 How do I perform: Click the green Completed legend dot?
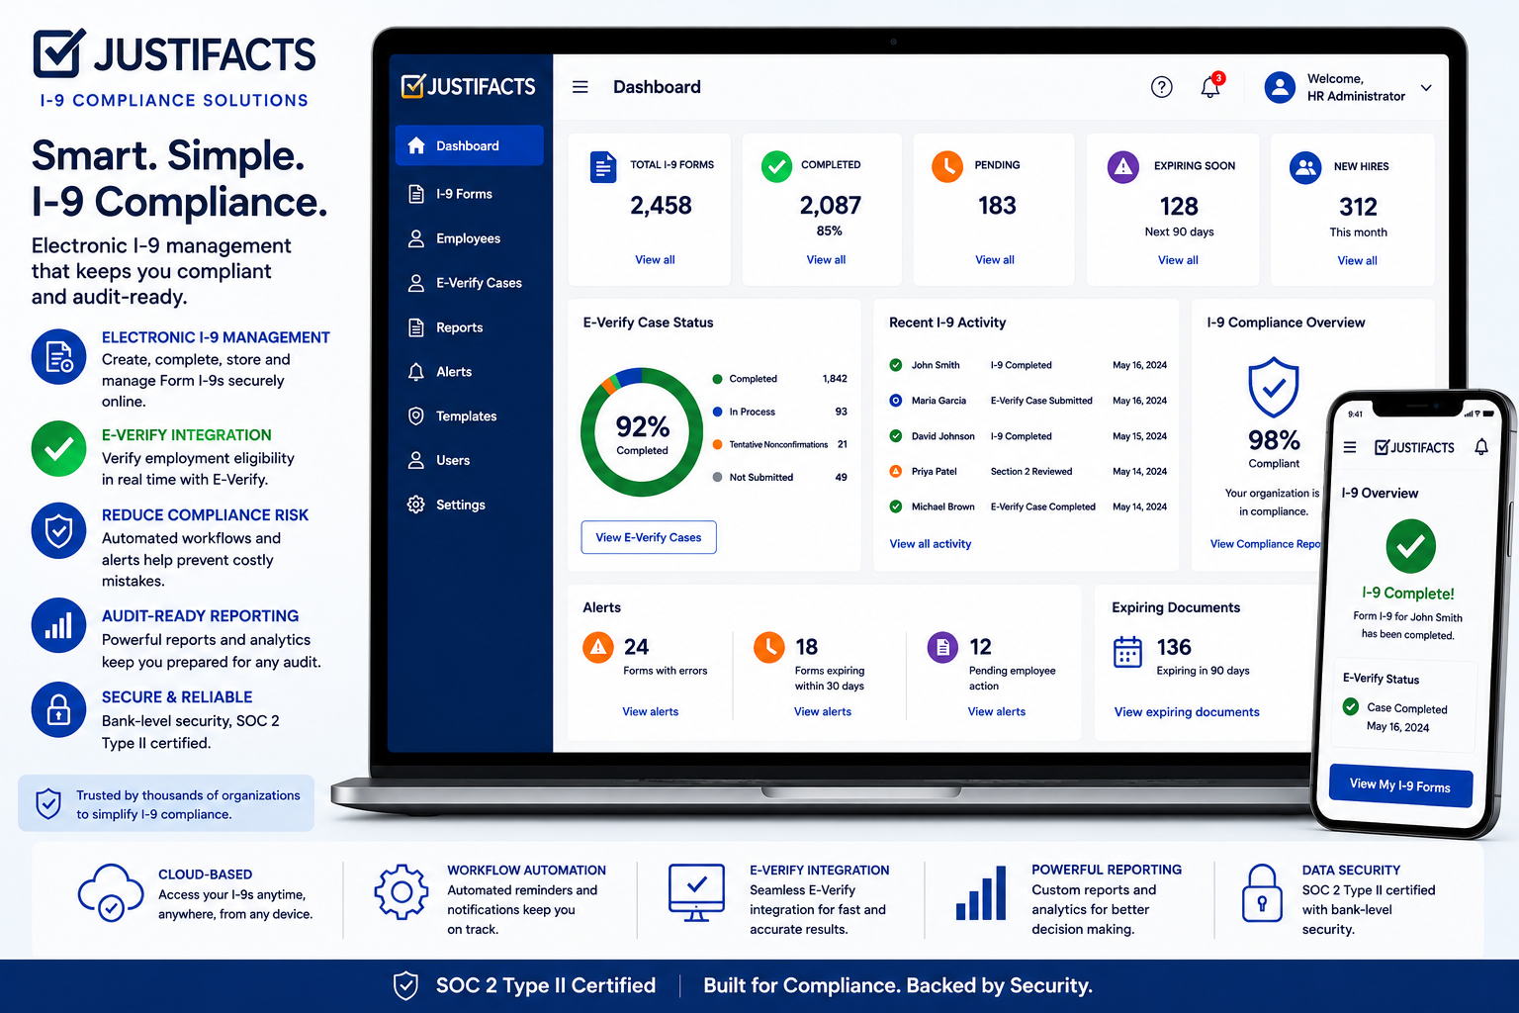717,379
